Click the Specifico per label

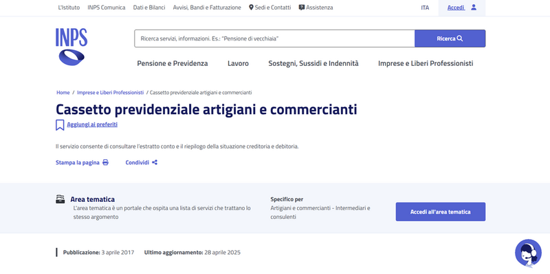pyautogui.click(x=287, y=199)
